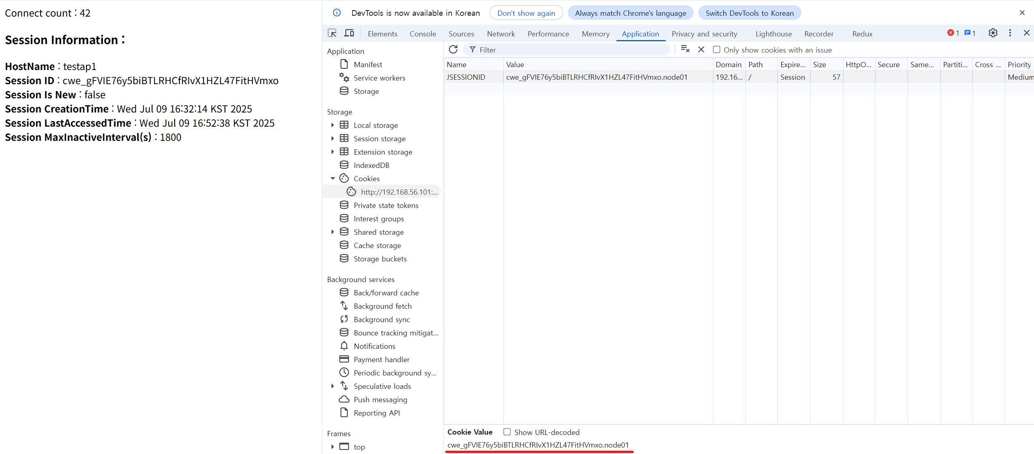Viewport: 1034px width, 454px height.
Task: Open the Console tab
Action: click(x=423, y=34)
